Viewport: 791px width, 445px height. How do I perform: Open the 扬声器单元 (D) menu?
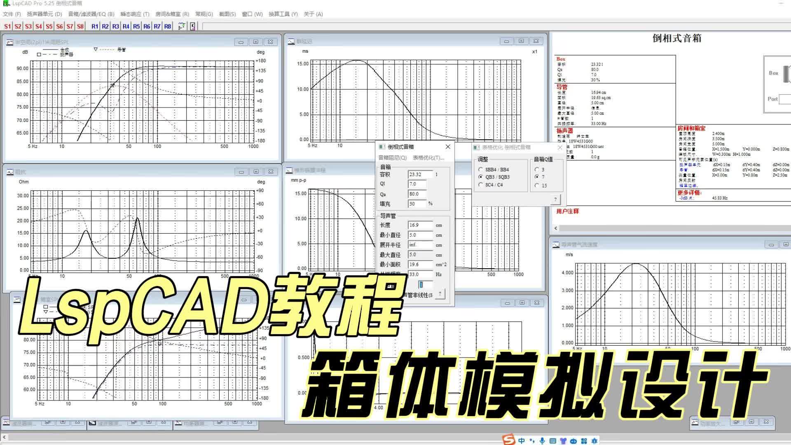tap(44, 14)
